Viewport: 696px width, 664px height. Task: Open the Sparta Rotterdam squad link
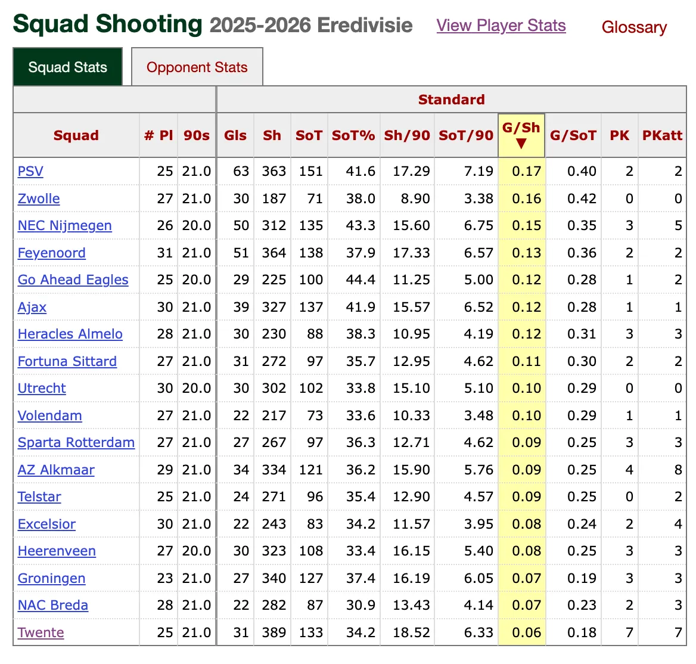pos(76,443)
